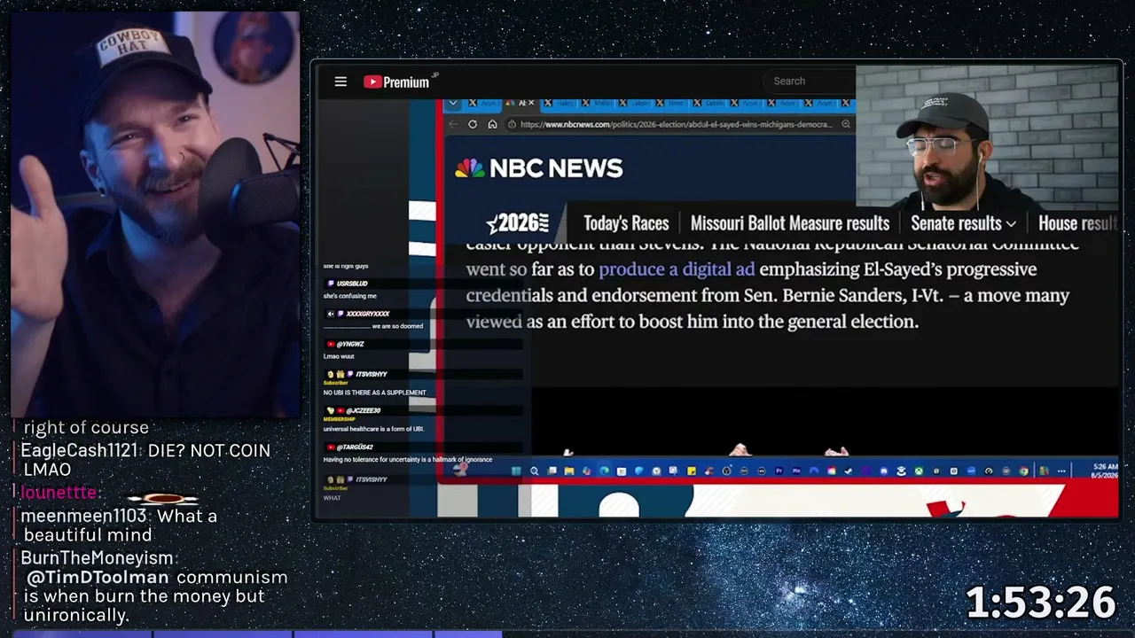Go to the browser home page

click(x=492, y=125)
